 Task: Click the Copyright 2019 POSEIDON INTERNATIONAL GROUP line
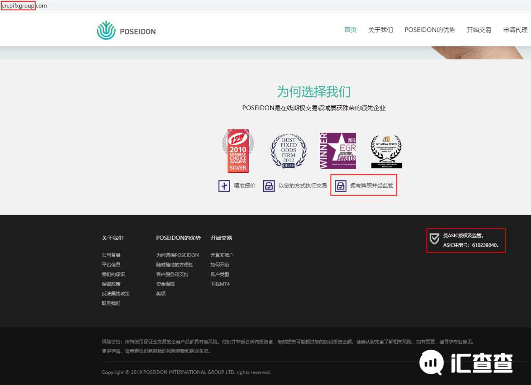click(x=186, y=372)
